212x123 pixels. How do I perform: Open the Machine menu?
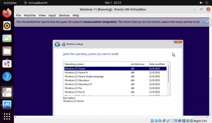(x=30, y=15)
